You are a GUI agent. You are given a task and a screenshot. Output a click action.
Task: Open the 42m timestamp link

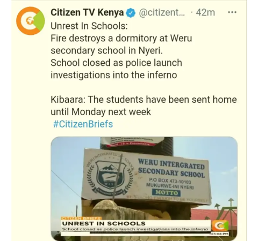pos(205,13)
